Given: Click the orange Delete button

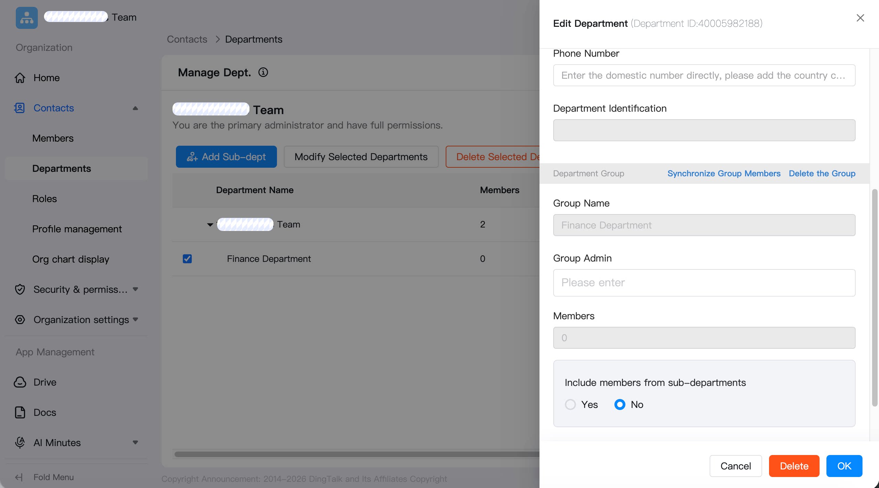Looking at the screenshot, I should coord(794,466).
